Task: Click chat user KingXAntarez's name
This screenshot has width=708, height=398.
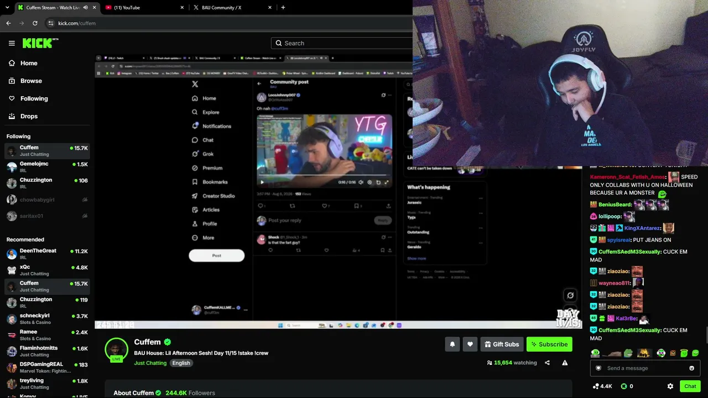Action: 642,228
